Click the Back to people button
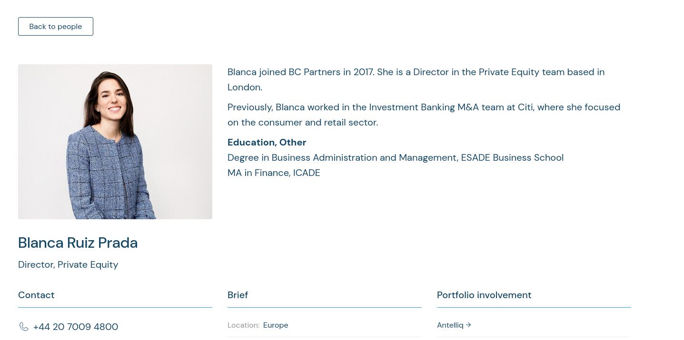Viewport: 684px width, 340px height. pos(56,27)
